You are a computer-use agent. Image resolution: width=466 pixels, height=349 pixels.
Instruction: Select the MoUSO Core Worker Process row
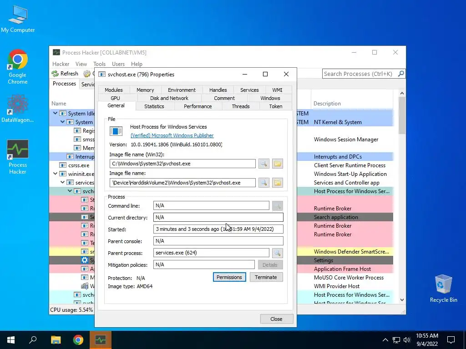pos(349,278)
